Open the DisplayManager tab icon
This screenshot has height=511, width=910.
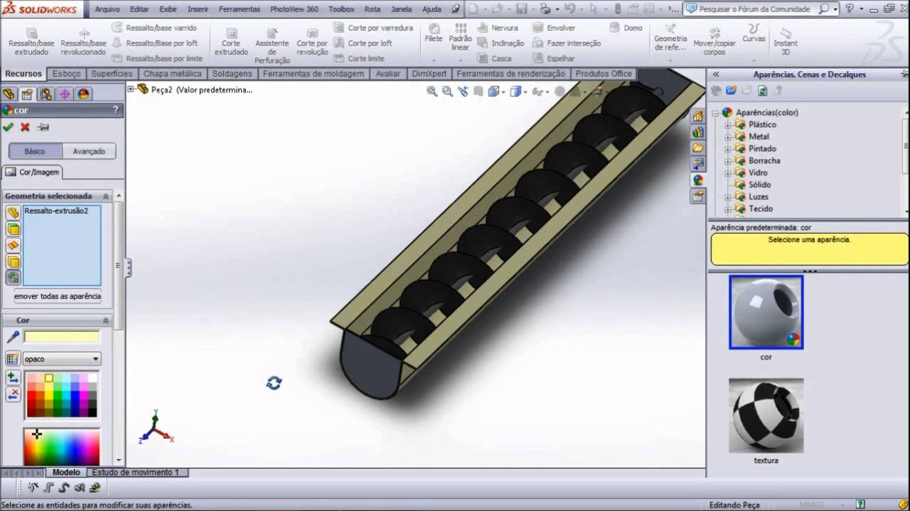coord(83,94)
